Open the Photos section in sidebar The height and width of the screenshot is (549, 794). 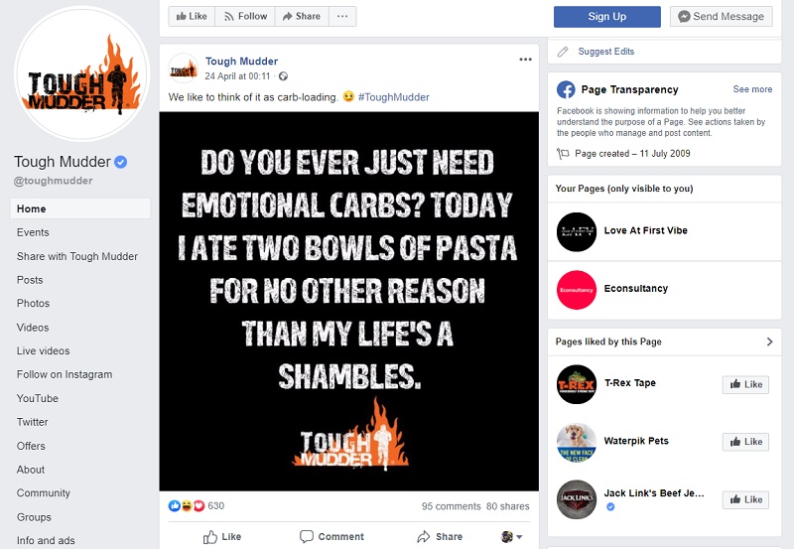point(33,304)
